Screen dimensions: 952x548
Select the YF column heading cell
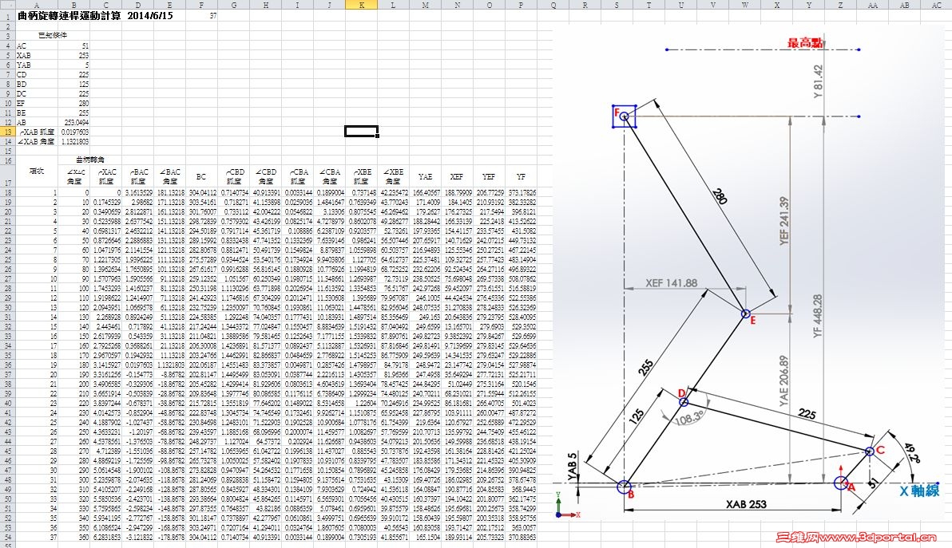pyautogui.click(x=521, y=176)
